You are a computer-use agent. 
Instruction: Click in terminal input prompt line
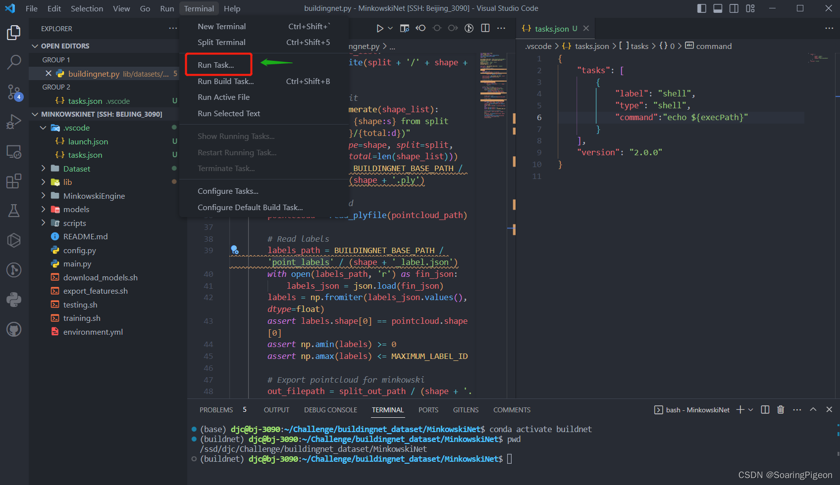(x=509, y=459)
